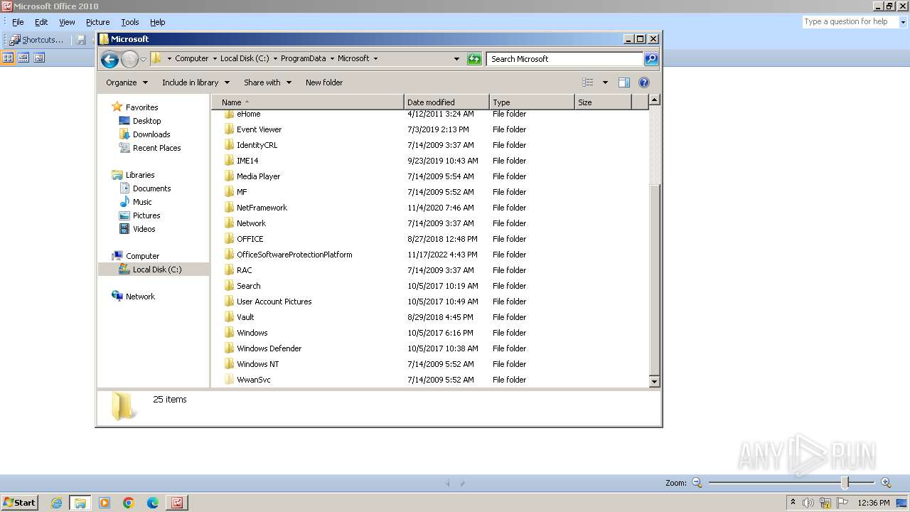The image size is (910, 512).
Task: Click the Organize dropdown button
Action: [127, 82]
